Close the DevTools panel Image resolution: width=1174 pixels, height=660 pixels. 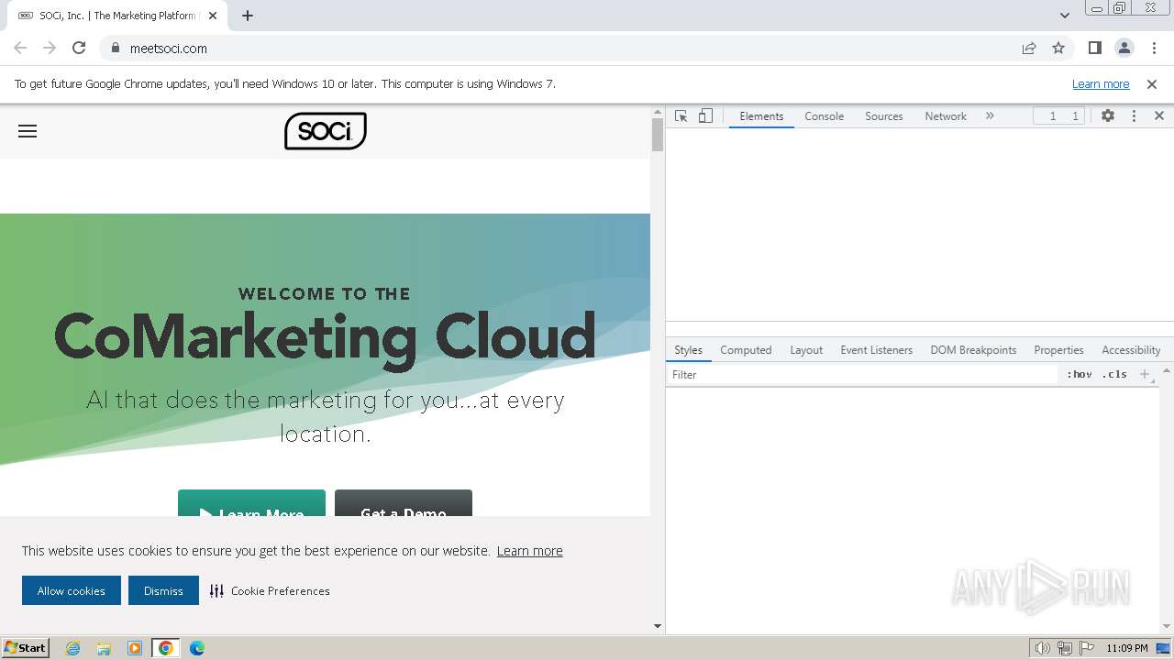pos(1159,115)
